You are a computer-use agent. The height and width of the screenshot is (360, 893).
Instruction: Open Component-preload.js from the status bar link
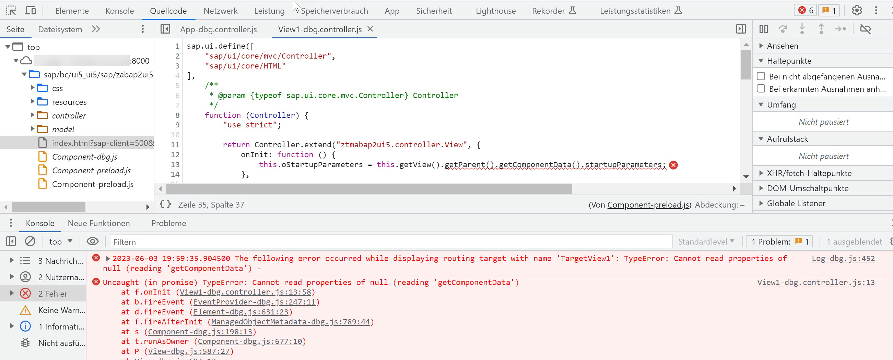pos(648,204)
